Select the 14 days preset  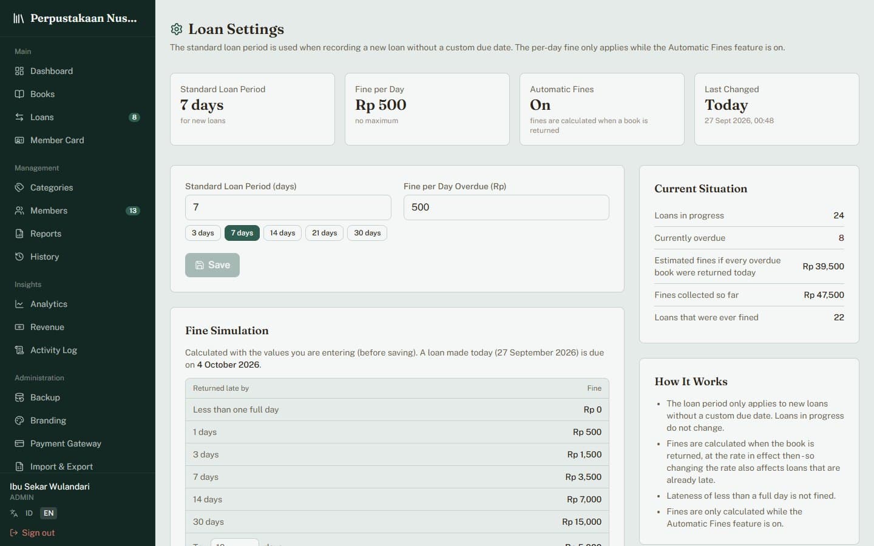tap(282, 233)
